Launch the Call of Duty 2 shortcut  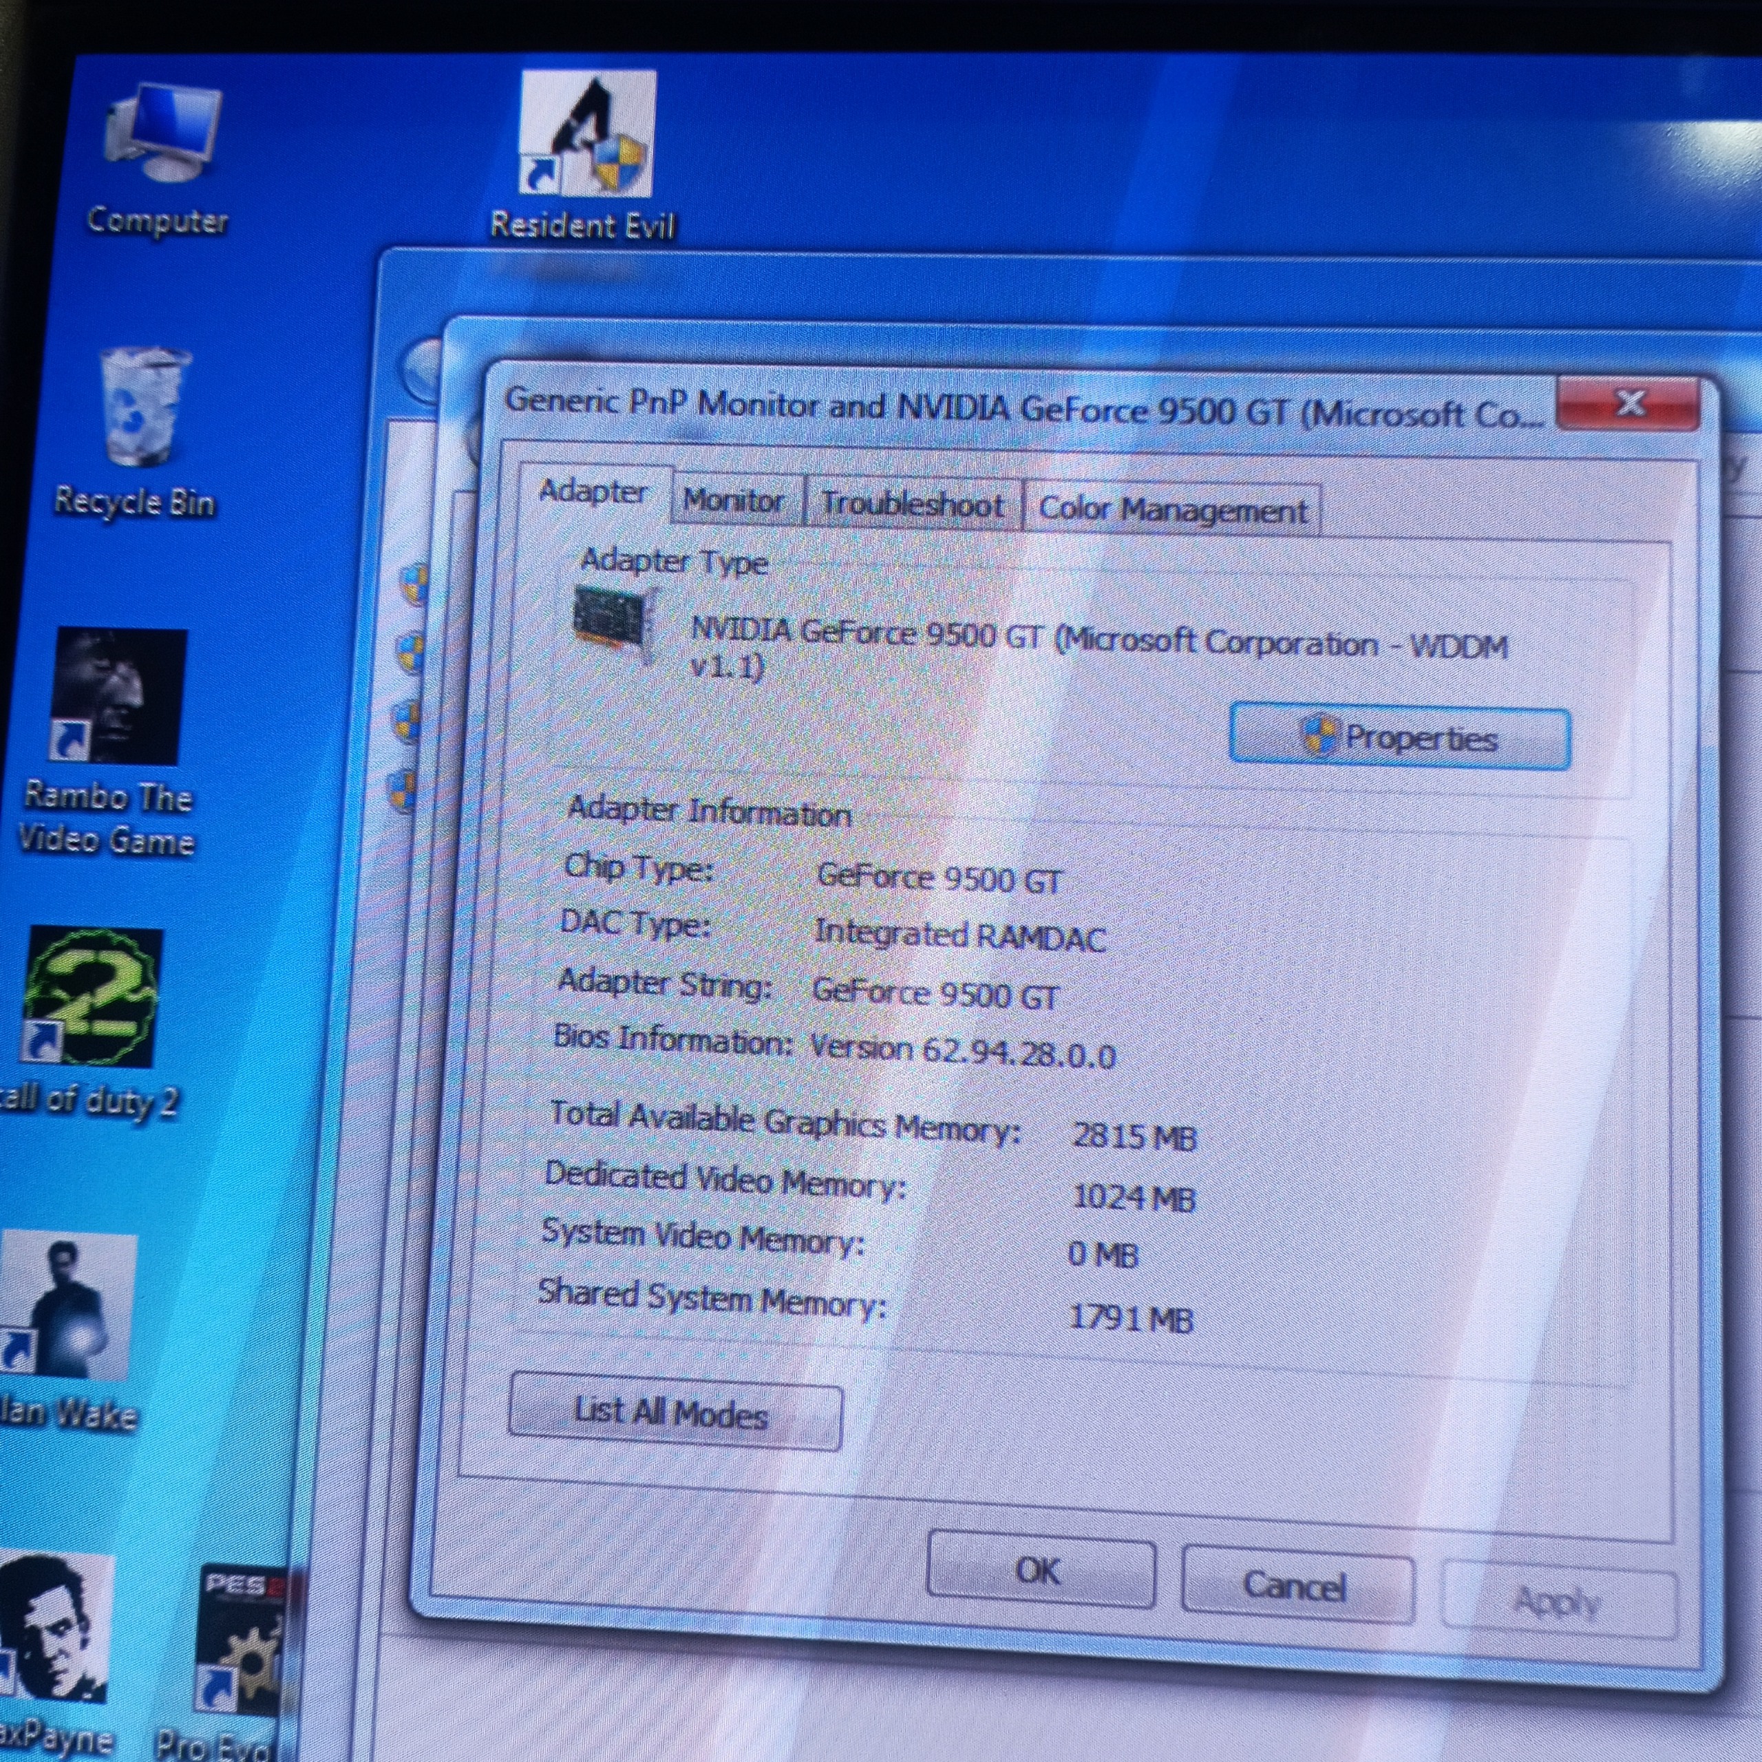tap(92, 996)
